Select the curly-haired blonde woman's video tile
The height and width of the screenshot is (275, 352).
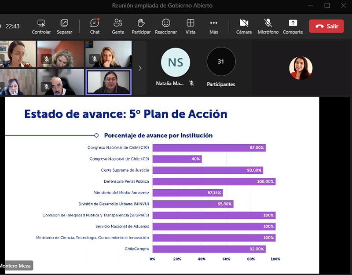pyautogui.click(x=61, y=54)
